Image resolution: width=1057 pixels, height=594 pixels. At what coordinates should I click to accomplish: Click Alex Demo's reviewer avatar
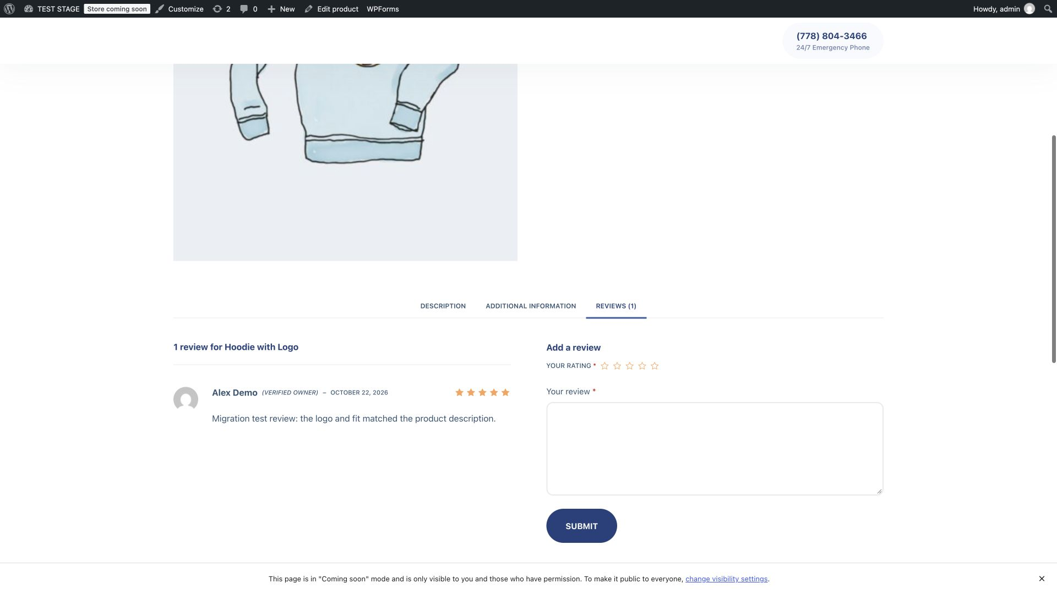[186, 399]
